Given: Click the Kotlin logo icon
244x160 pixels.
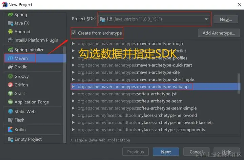Looking at the screenshot, I should 11,129.
